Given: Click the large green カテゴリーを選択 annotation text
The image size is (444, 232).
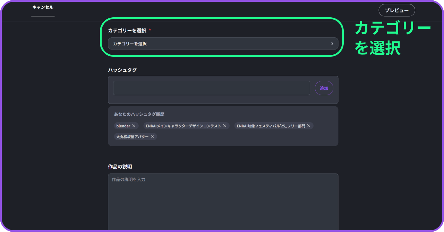Looking at the screenshot, I should 392,38.
